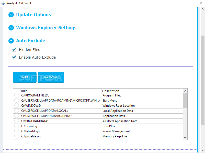This screenshot has height=153, width=205.
Task: Expand the Update Options section chevron
Action: [x=11, y=15]
